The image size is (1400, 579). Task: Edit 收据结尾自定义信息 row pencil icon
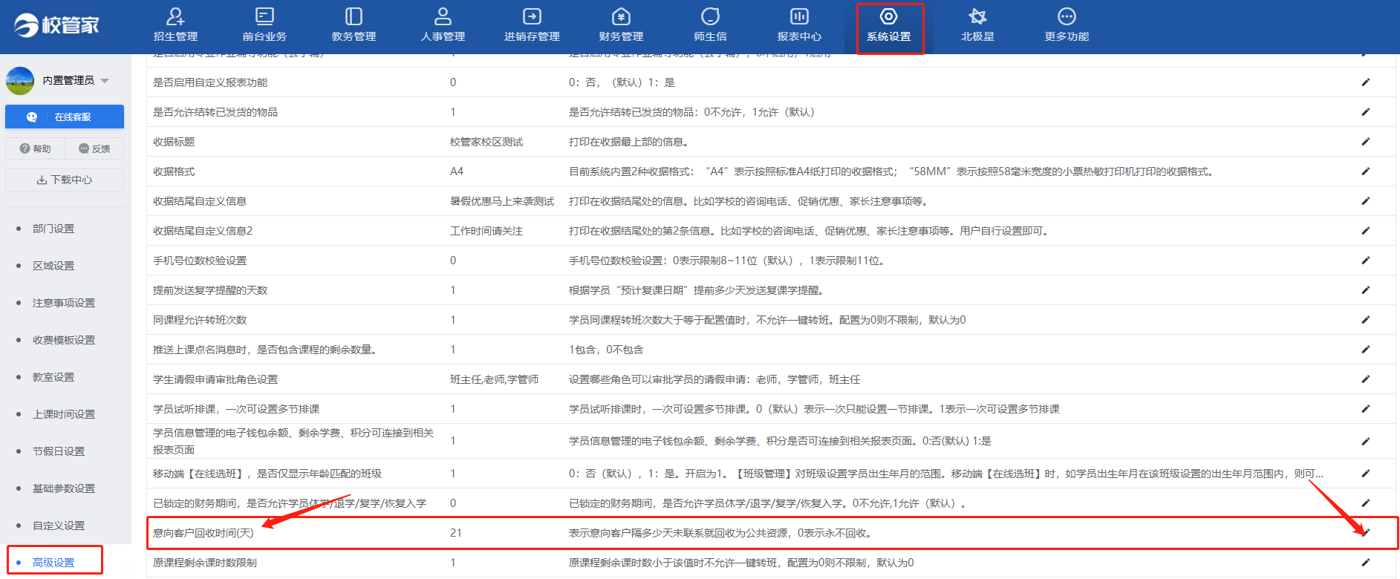pyautogui.click(x=1365, y=201)
